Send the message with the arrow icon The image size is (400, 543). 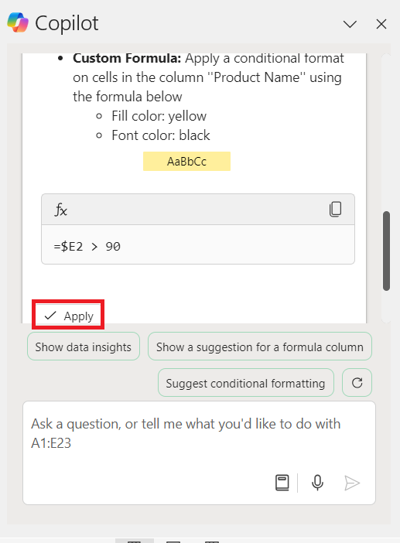tap(352, 483)
